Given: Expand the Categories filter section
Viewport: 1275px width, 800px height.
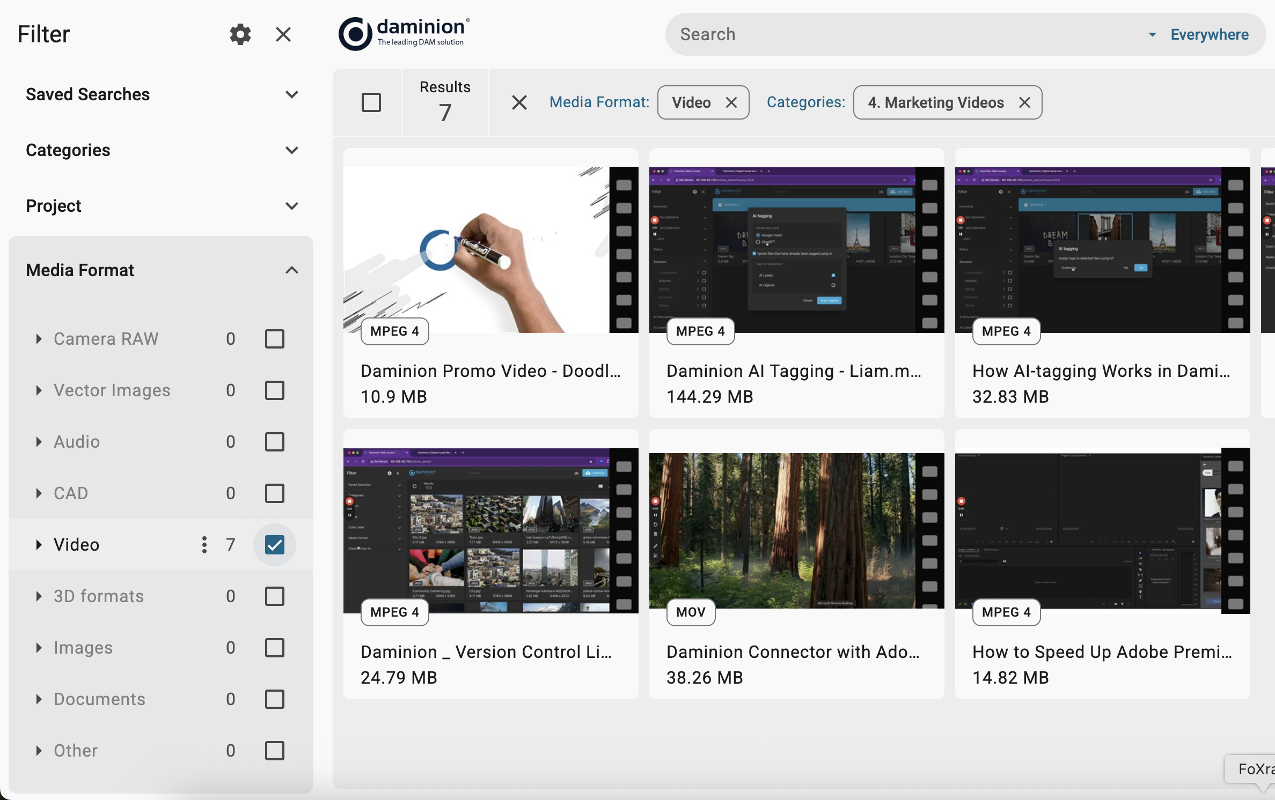Looking at the screenshot, I should tap(291, 150).
